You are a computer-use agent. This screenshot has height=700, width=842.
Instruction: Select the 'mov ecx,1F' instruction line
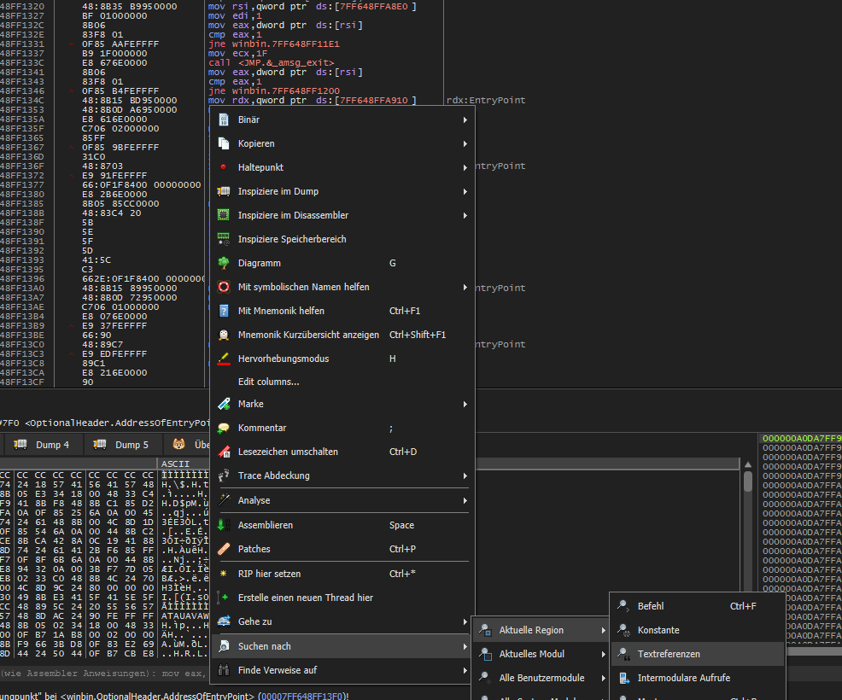click(238, 53)
